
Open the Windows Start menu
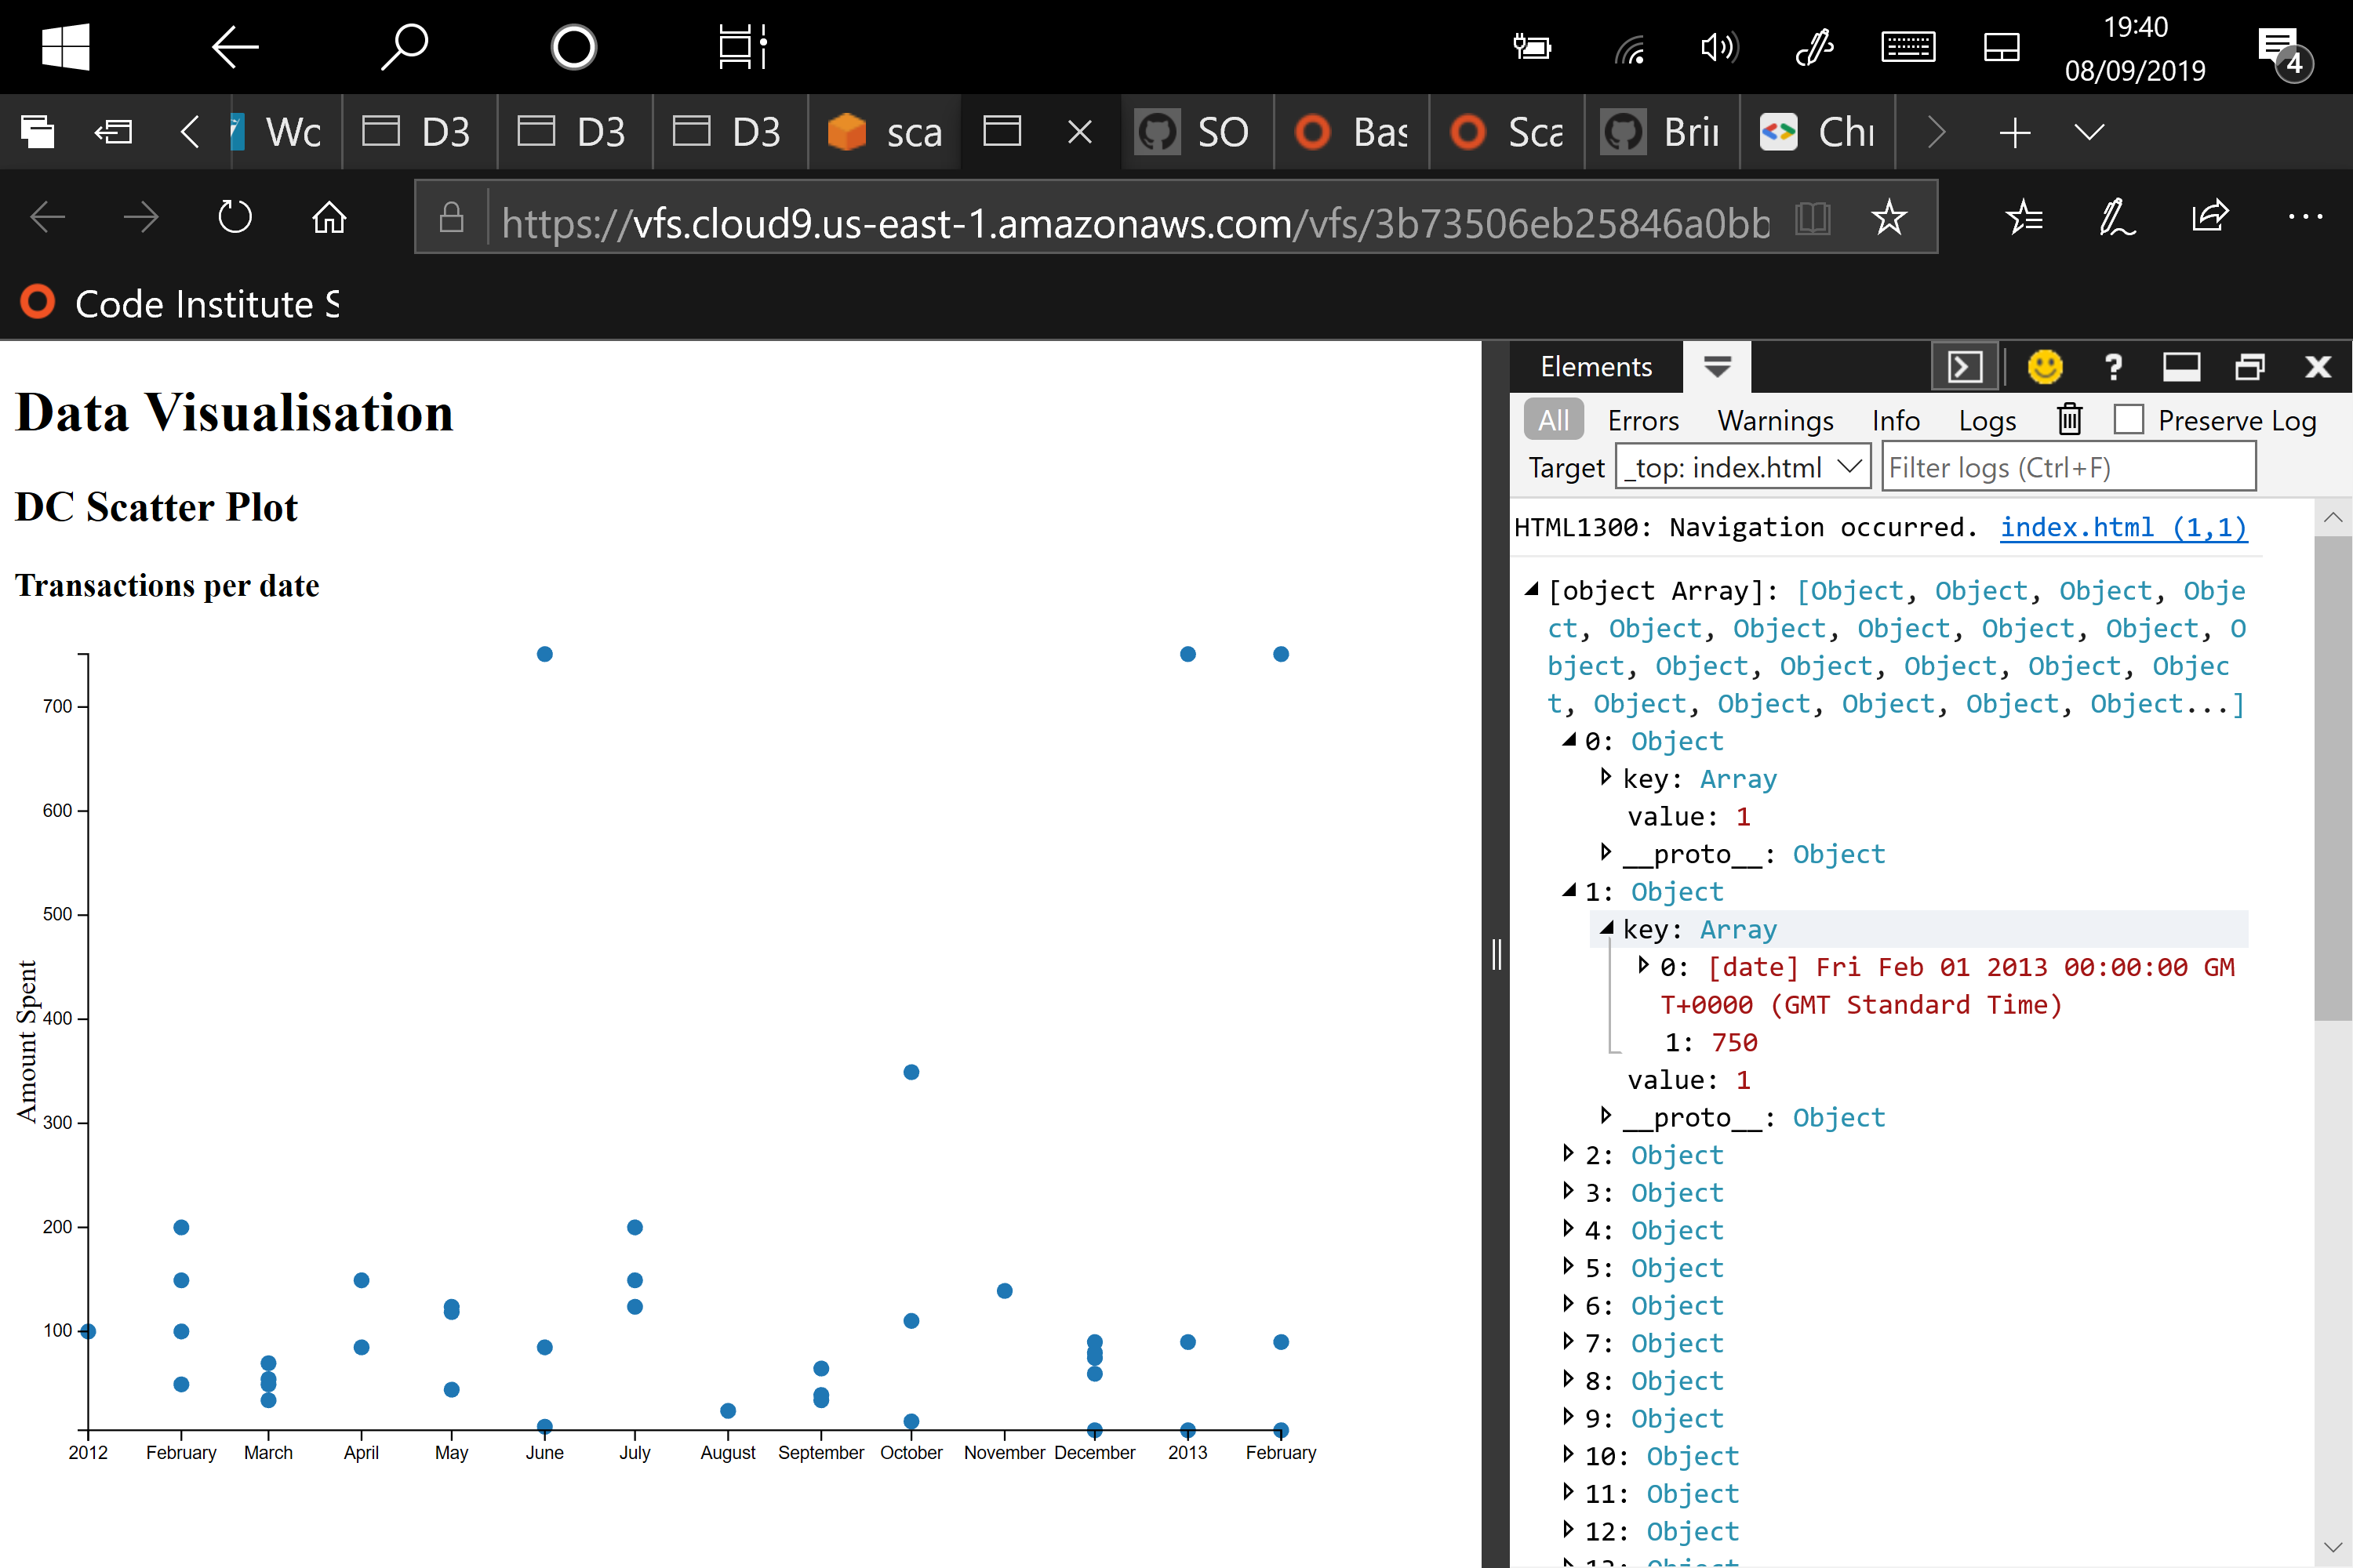pos(66,46)
